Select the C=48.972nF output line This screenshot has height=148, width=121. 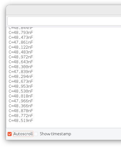click(x=21, y=57)
